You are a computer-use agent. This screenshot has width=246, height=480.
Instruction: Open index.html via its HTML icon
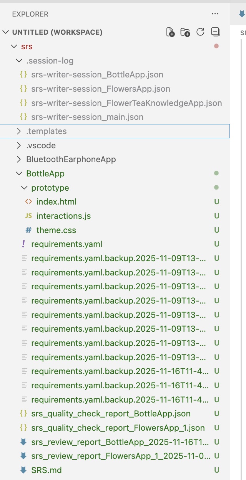[28, 202]
